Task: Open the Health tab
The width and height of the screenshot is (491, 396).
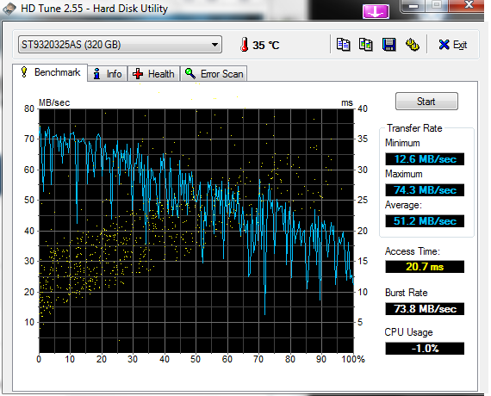Action: [153, 74]
